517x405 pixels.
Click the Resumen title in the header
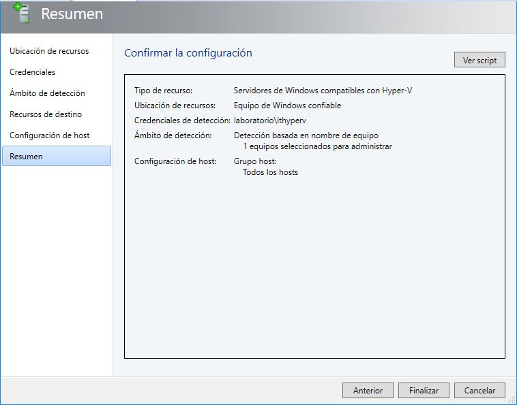(72, 14)
